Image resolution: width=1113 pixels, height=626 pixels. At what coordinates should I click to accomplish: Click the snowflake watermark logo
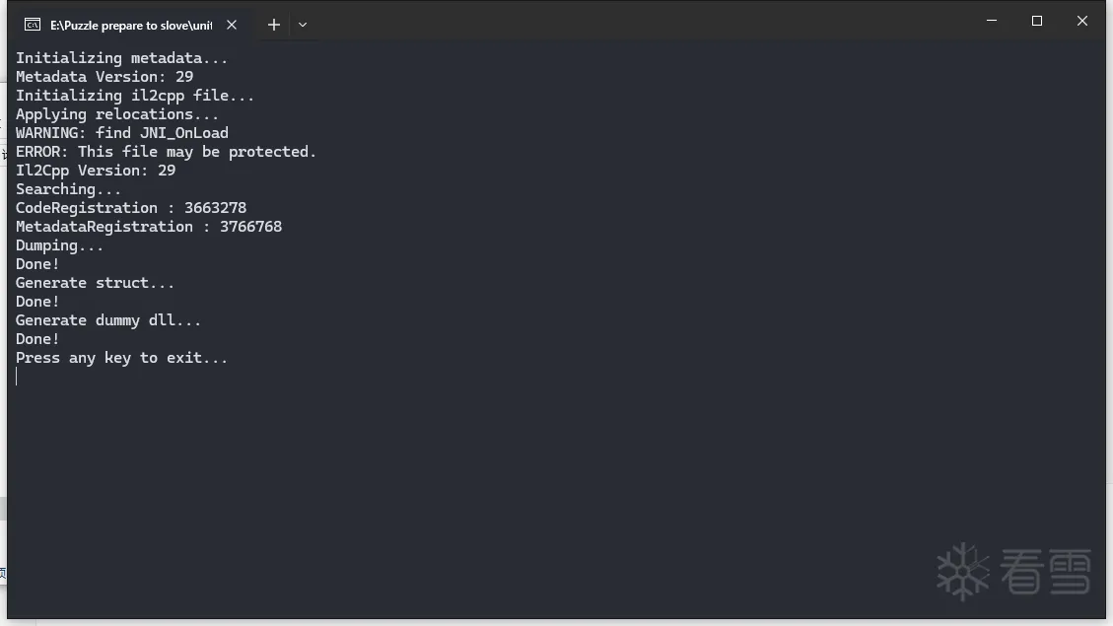[962, 571]
